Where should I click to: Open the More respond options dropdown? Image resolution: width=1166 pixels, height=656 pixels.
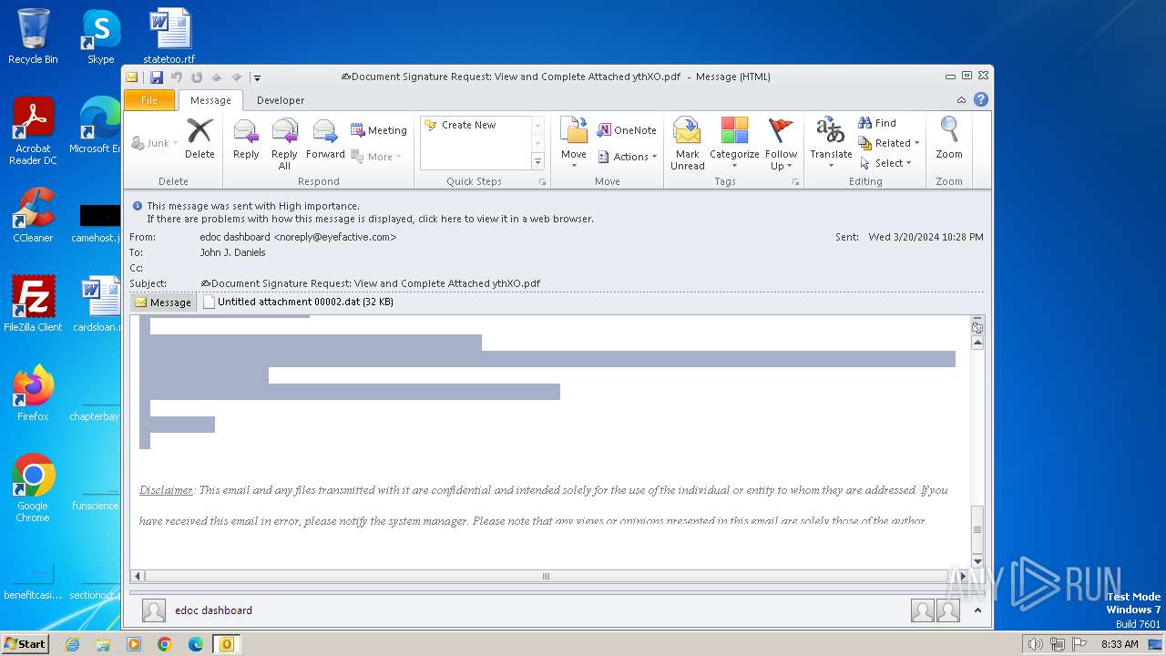pyautogui.click(x=376, y=157)
